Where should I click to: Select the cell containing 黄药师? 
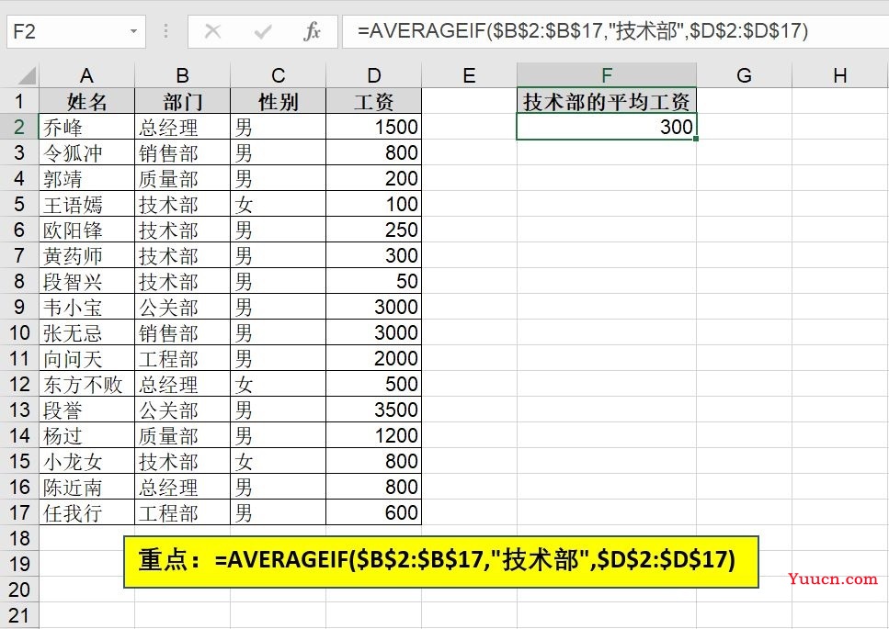click(86, 255)
